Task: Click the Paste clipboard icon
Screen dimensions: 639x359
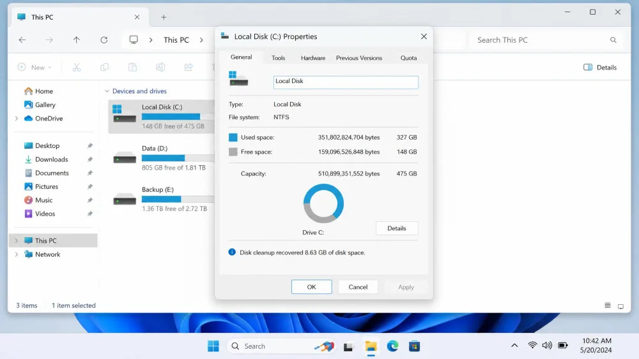Action: pyautogui.click(x=132, y=67)
